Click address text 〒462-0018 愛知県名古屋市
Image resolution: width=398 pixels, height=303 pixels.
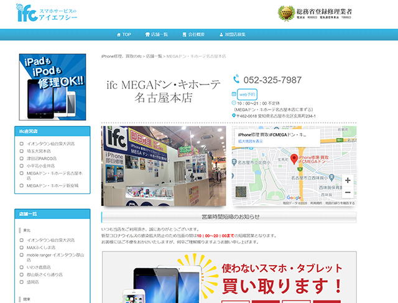click(276, 116)
